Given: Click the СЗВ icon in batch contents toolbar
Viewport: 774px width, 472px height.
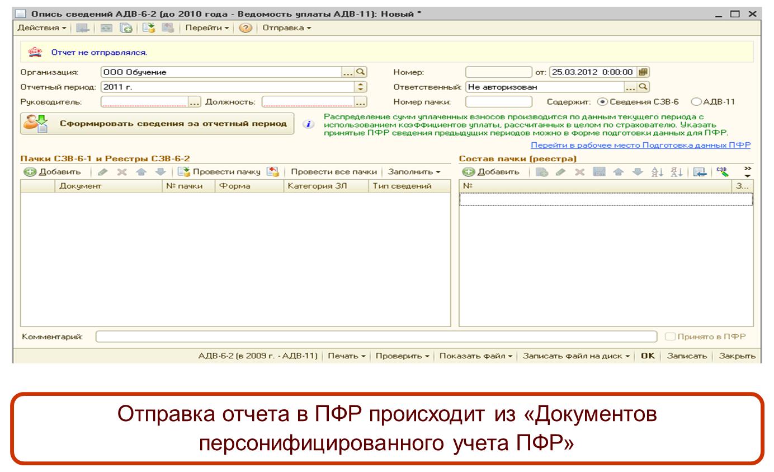Looking at the screenshot, I should click(x=722, y=172).
